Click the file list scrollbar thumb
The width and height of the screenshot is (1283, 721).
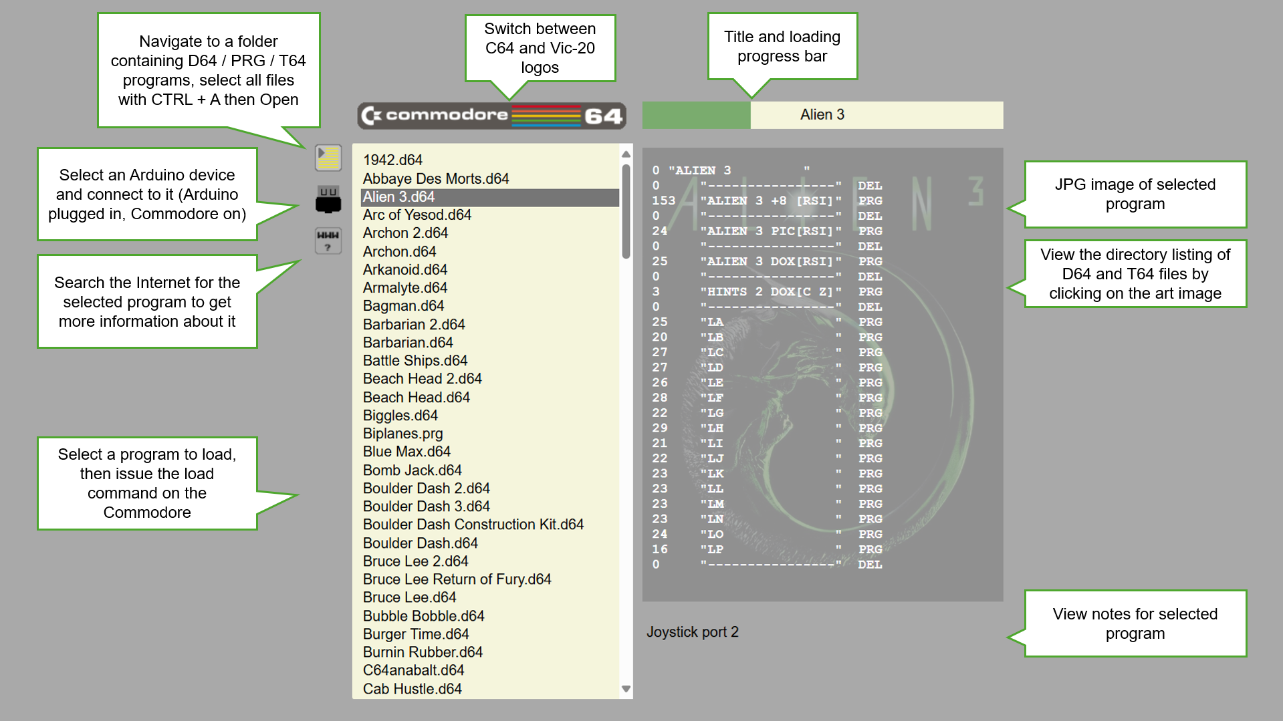point(626,211)
